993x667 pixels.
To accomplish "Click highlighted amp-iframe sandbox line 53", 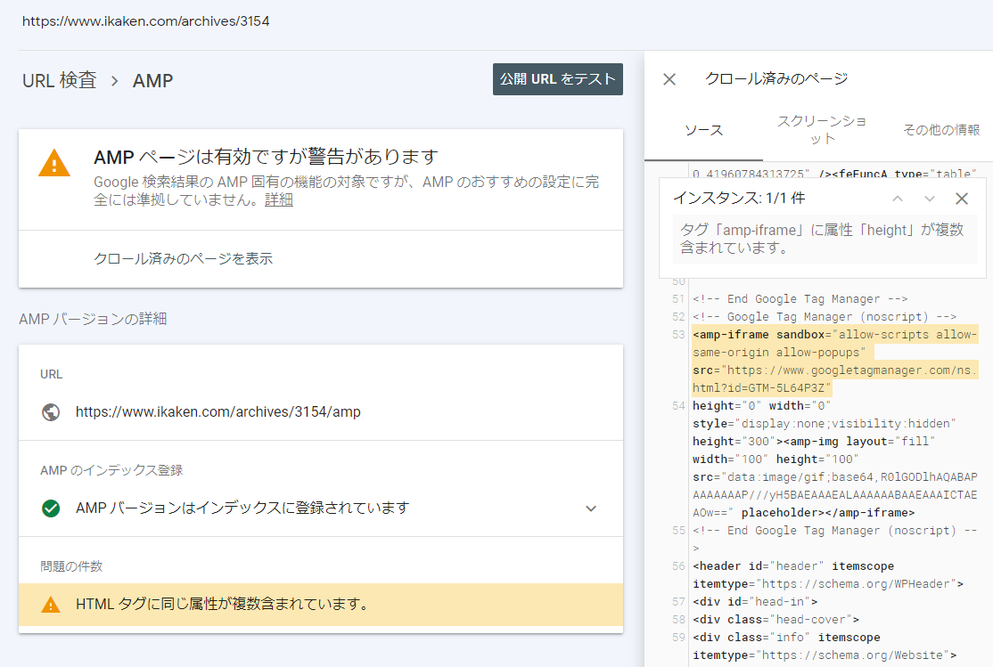I will click(x=834, y=362).
